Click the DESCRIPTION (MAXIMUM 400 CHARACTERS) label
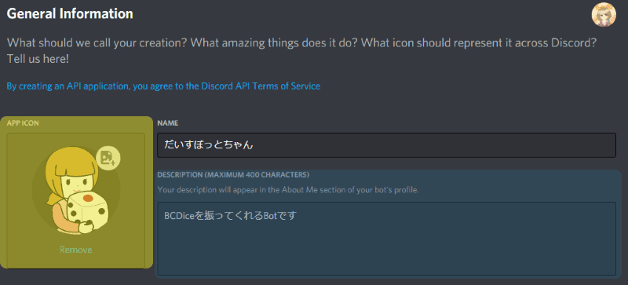The height and width of the screenshot is (285, 628). (x=233, y=175)
